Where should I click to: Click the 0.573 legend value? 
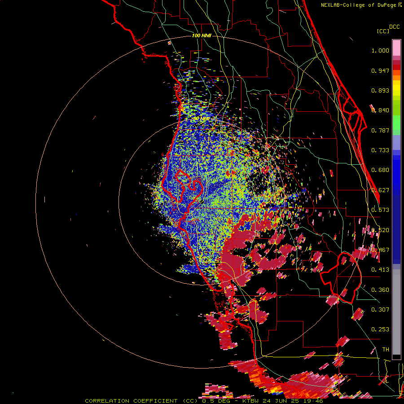pyautogui.click(x=380, y=210)
